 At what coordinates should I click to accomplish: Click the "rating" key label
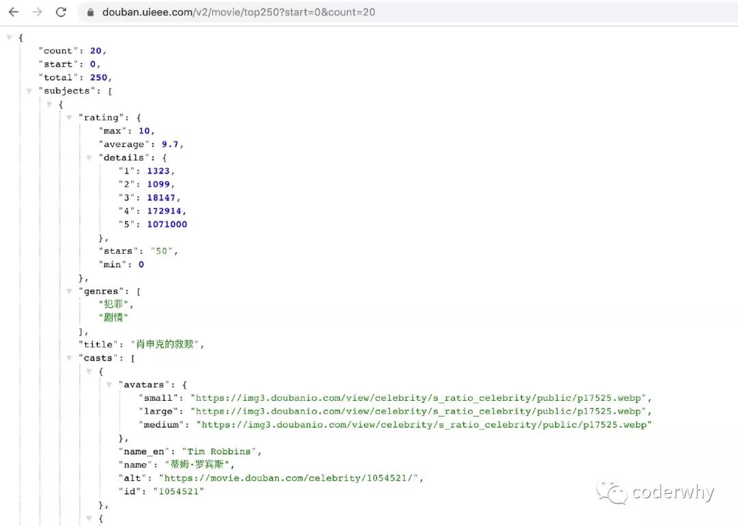(100, 118)
